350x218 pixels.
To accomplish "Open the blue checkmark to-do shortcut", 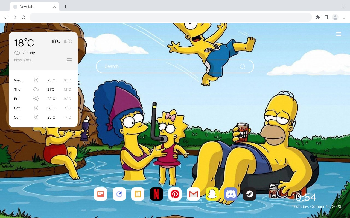I will (x=119, y=194).
